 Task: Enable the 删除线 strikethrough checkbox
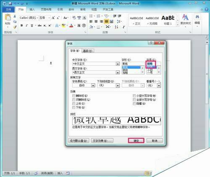[x=73, y=96]
